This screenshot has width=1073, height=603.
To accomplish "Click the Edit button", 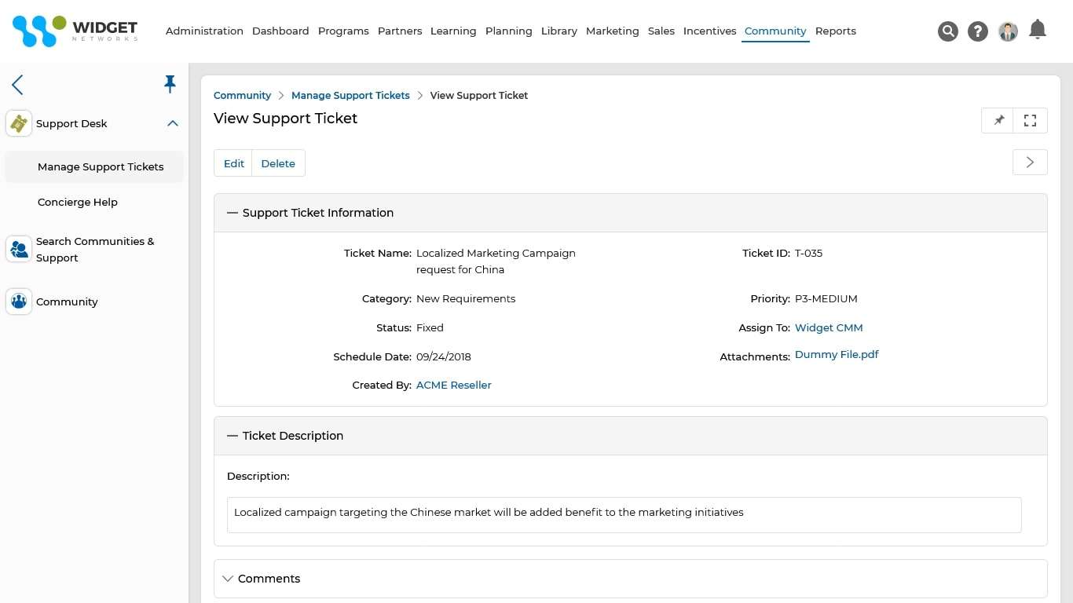I will pos(233,163).
